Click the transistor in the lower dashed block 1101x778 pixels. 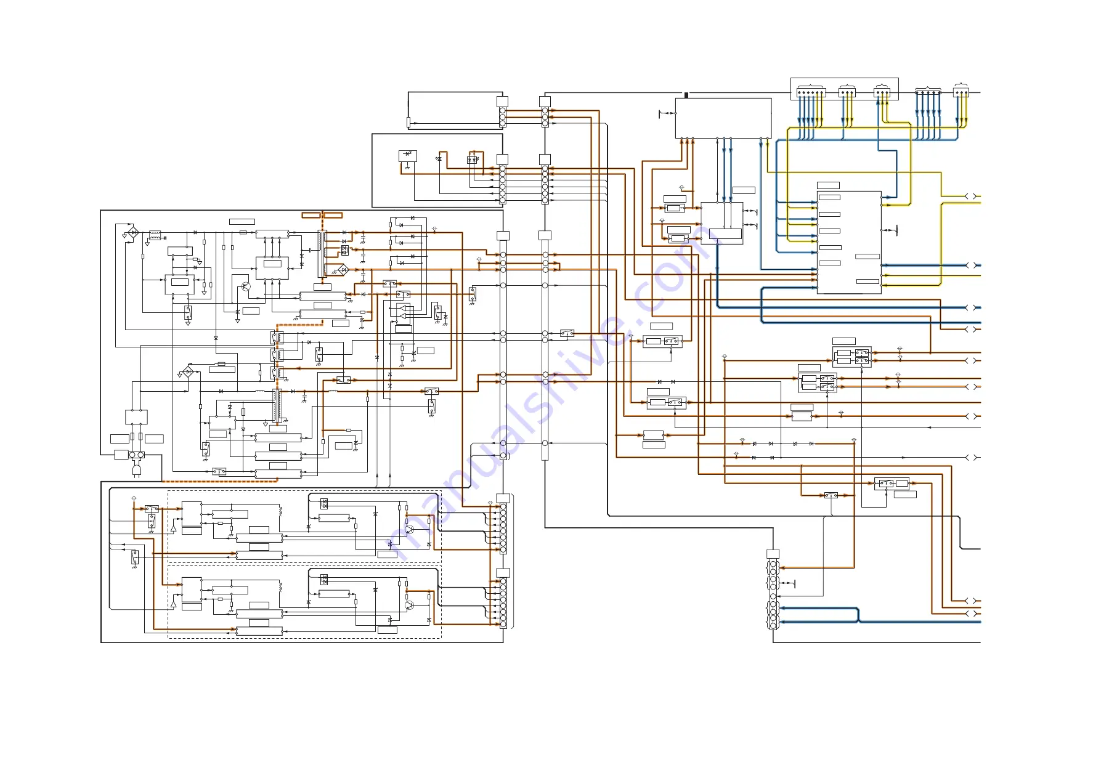click(409, 605)
